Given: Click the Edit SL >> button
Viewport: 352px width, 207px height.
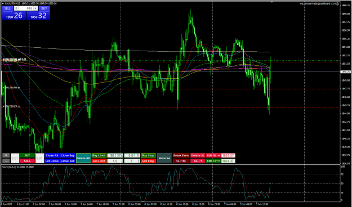Looking at the screenshot, I should click(213, 155).
